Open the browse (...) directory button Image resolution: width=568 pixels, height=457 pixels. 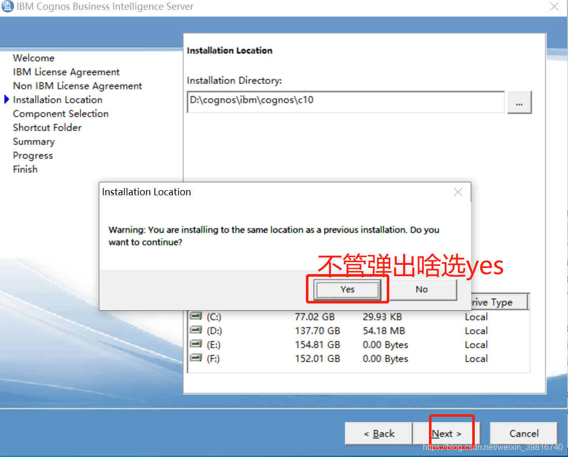click(519, 103)
